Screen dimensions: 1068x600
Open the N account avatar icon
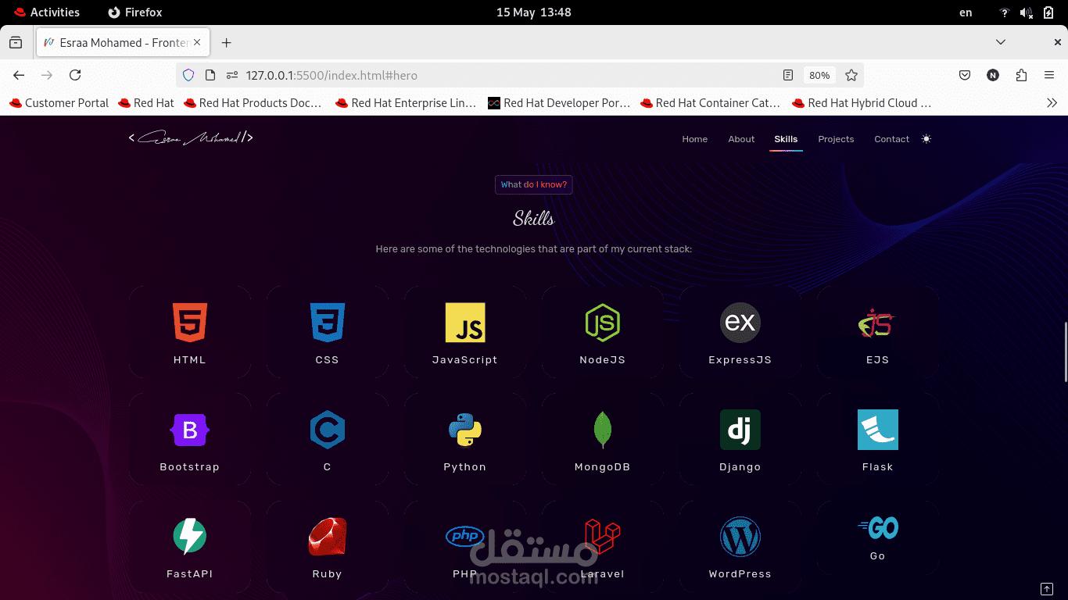(993, 75)
